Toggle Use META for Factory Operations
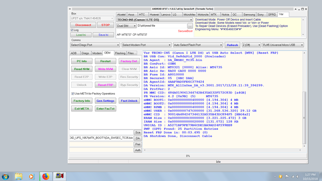This screenshot has width=322, height=181. coord(73,94)
